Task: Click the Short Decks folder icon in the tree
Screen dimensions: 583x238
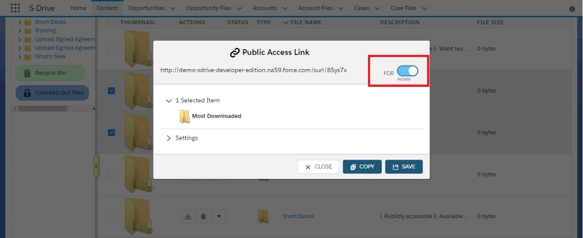Action: pyautogui.click(x=27, y=22)
